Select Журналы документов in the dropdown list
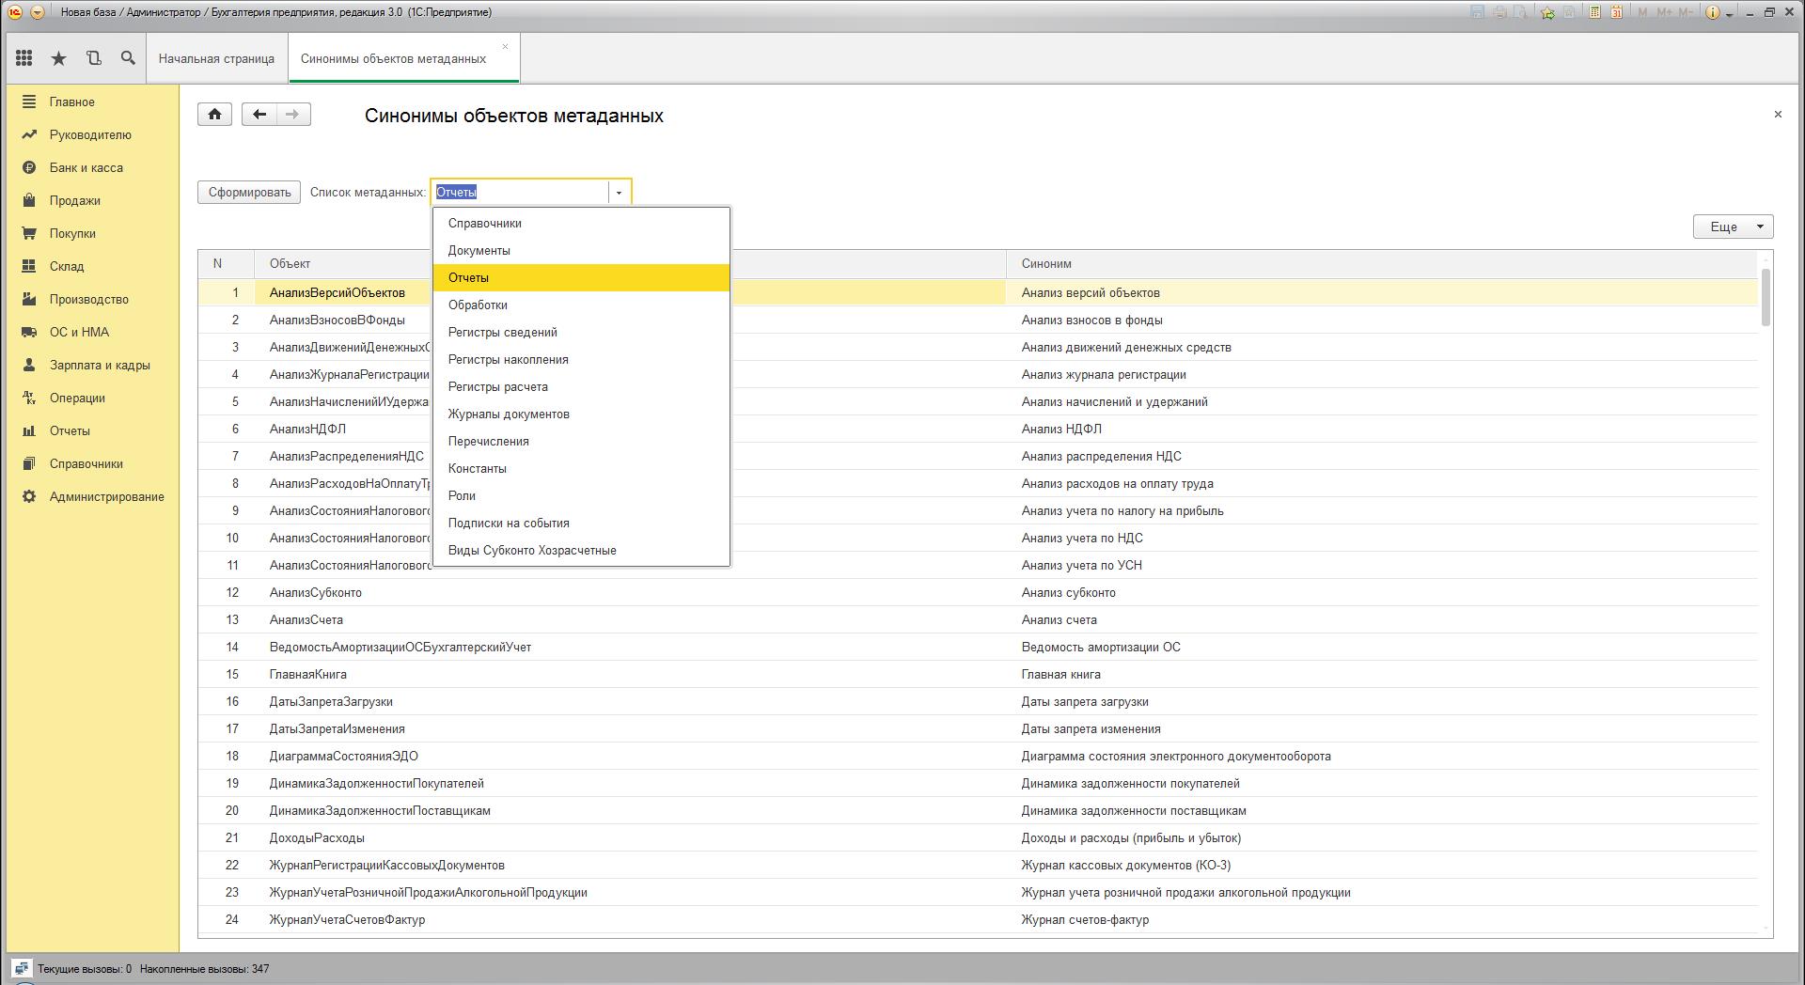The width and height of the screenshot is (1805, 985). tap(581, 414)
